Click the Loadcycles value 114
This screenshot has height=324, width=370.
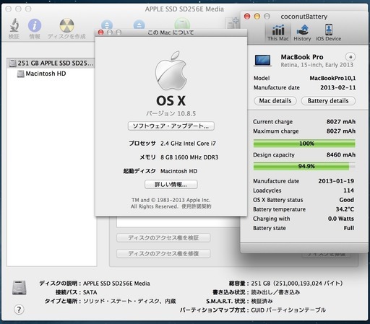(348, 191)
